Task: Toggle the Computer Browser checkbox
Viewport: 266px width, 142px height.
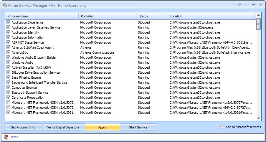Action: click(8, 87)
